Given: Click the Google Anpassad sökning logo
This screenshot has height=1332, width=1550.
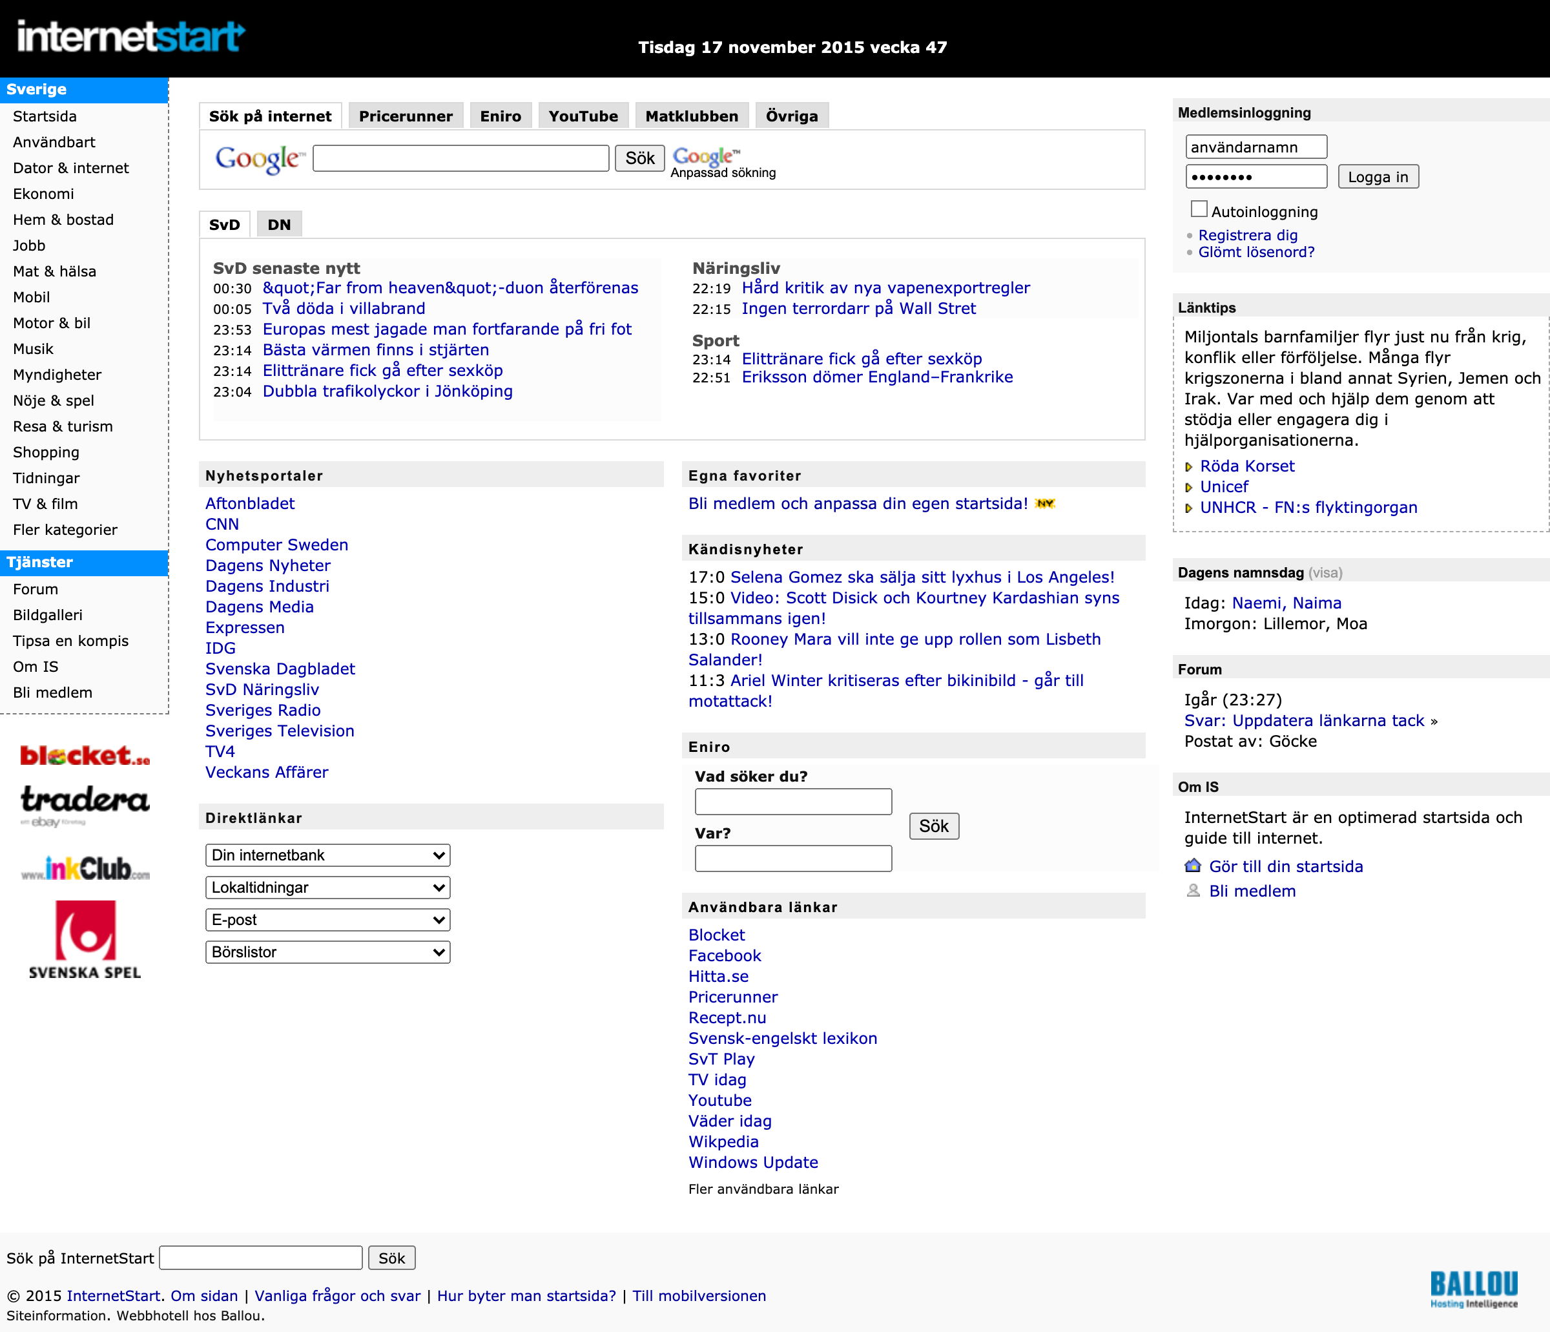Looking at the screenshot, I should tap(723, 162).
